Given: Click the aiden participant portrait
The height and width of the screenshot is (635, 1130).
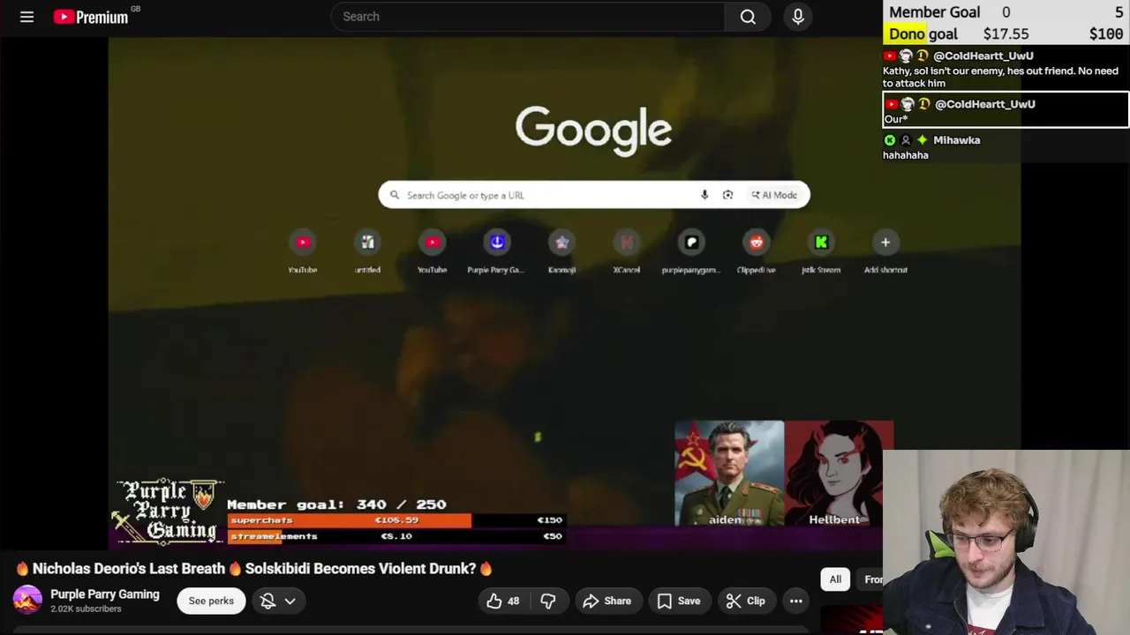Looking at the screenshot, I should click(x=729, y=474).
